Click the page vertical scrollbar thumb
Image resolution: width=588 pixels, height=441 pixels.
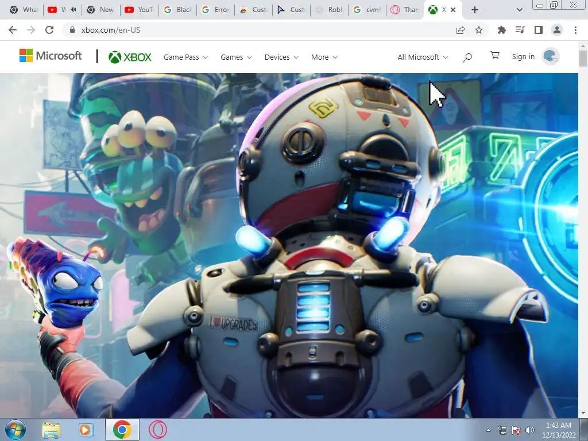pos(583,59)
